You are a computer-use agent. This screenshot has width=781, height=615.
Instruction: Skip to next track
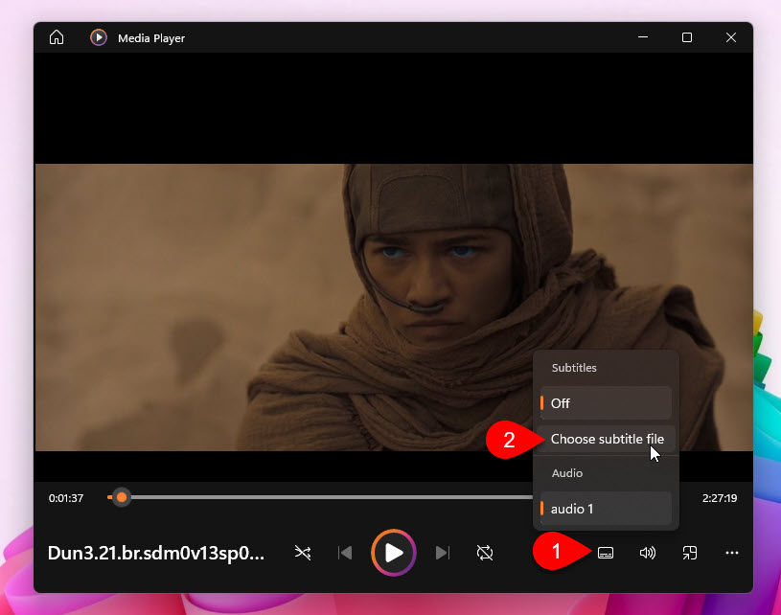443,553
